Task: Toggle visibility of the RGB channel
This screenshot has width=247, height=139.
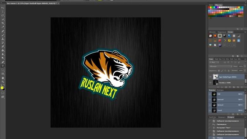Action: [x=210, y=94]
